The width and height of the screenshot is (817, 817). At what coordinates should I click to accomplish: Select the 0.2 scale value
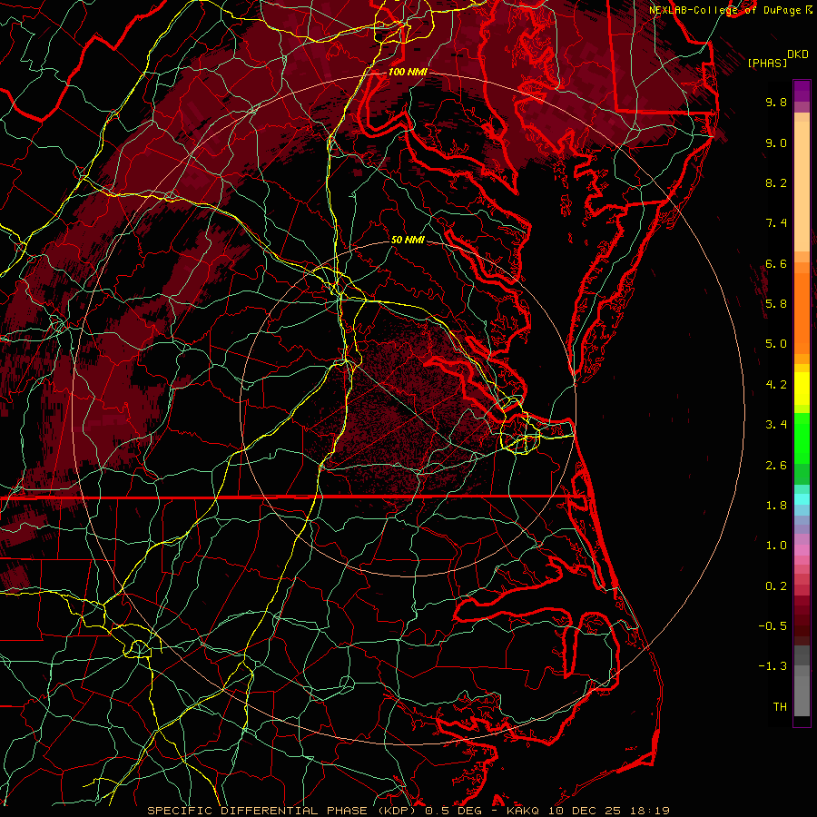776,586
